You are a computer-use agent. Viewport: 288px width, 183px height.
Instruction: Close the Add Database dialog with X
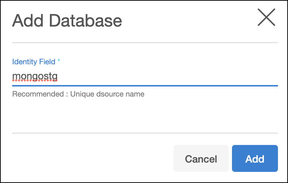click(x=266, y=17)
